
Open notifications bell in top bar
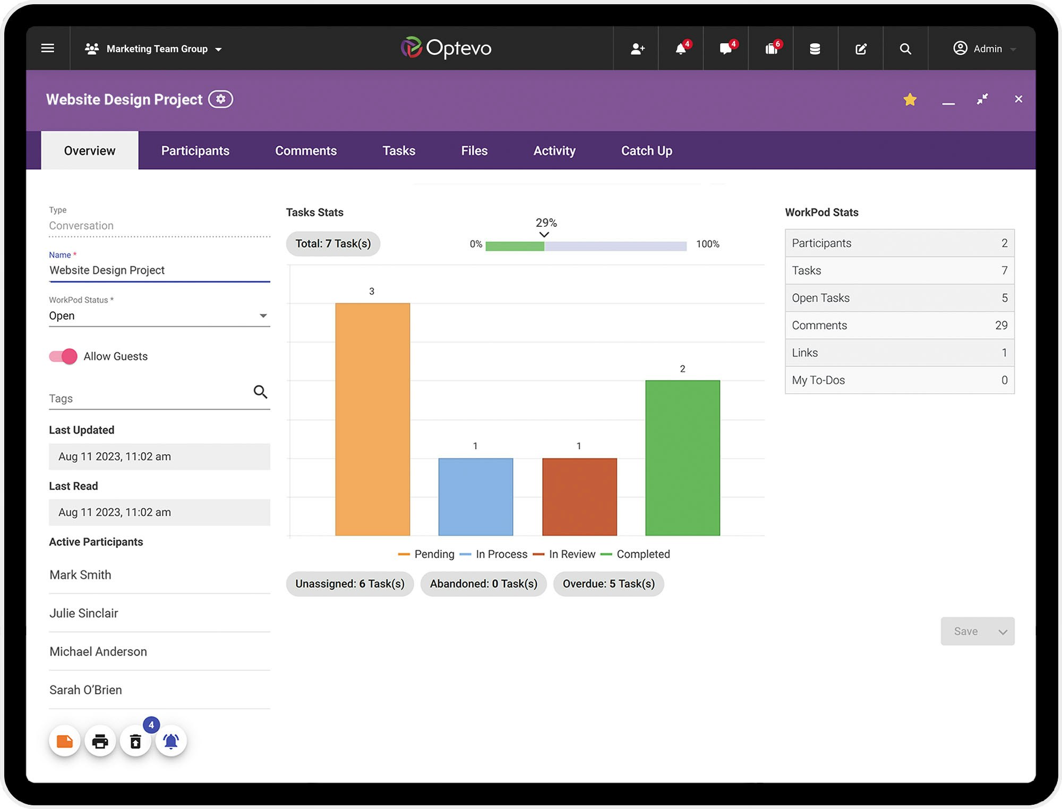[x=681, y=49]
